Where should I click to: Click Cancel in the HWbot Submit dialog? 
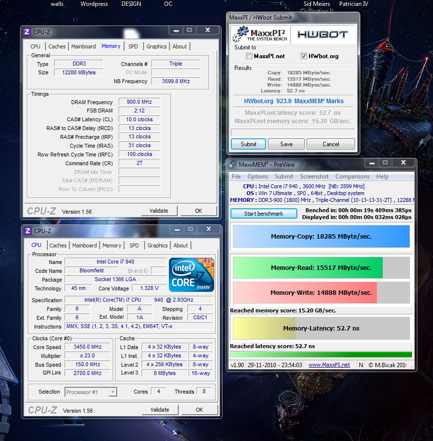click(331, 144)
